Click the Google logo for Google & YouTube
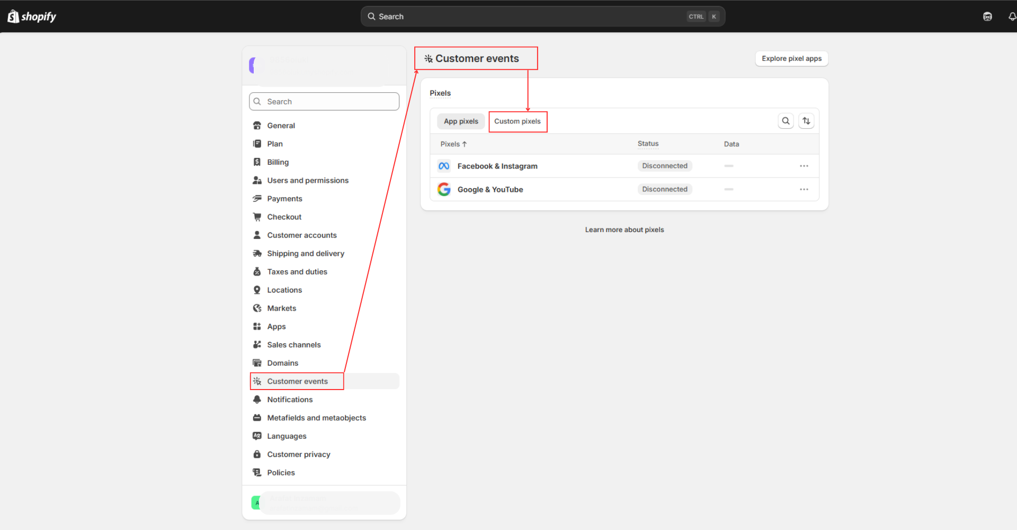1017x530 pixels. click(444, 189)
